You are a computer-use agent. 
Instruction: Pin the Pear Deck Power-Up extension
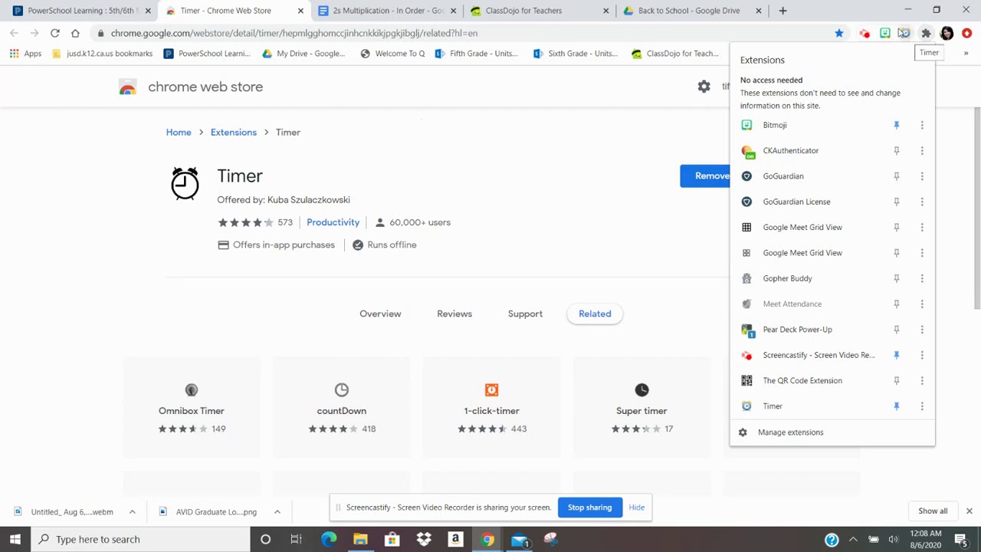tap(896, 330)
